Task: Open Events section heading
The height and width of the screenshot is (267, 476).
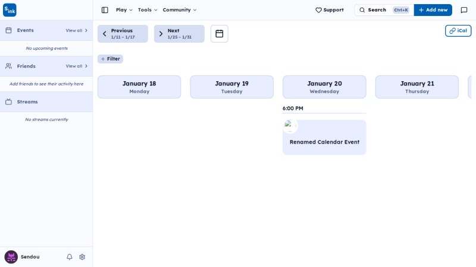Action: [25, 30]
